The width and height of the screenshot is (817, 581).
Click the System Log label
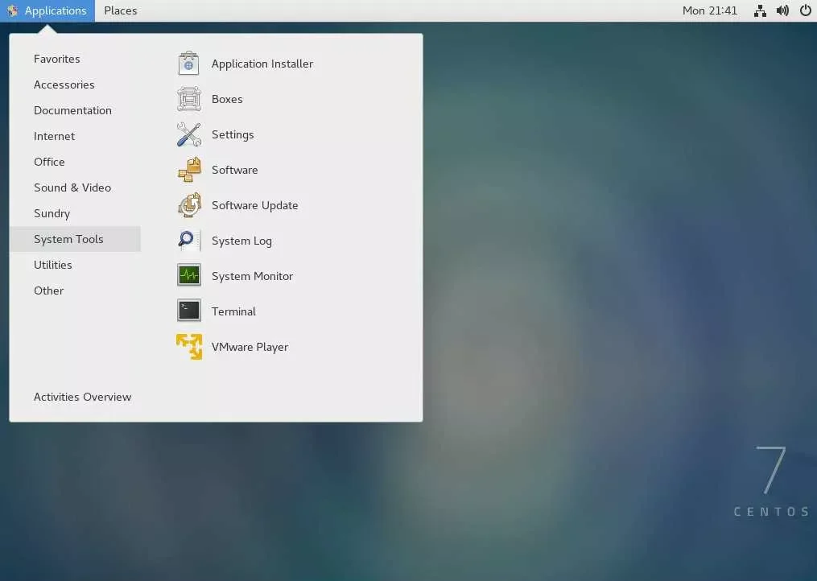coord(241,241)
